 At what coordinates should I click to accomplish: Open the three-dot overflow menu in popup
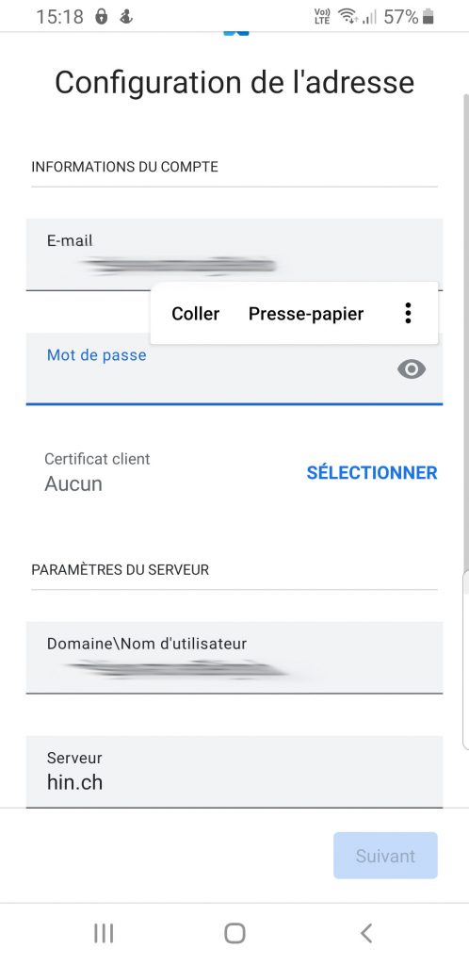408,313
